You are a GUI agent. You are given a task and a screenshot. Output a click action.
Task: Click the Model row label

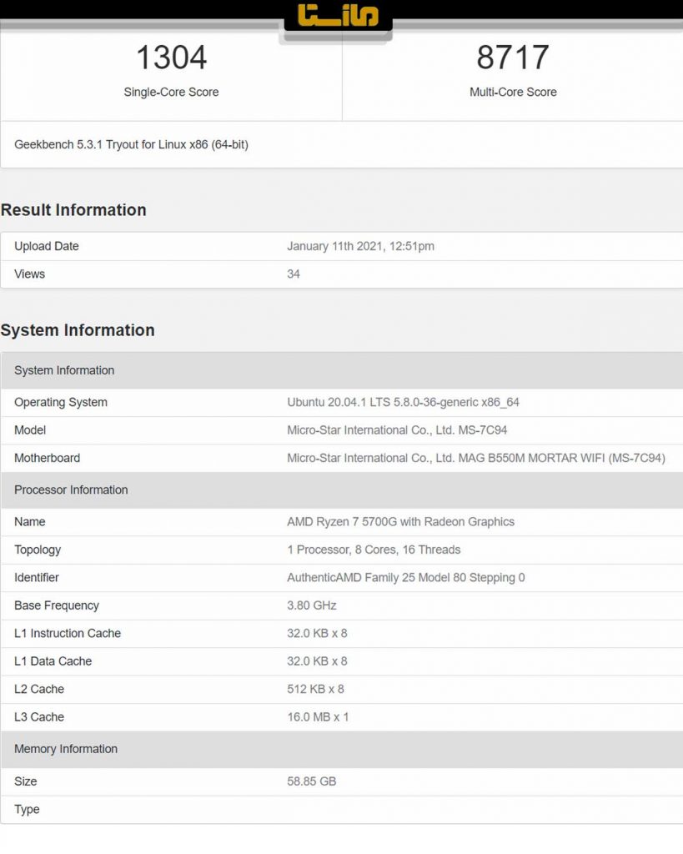point(30,430)
